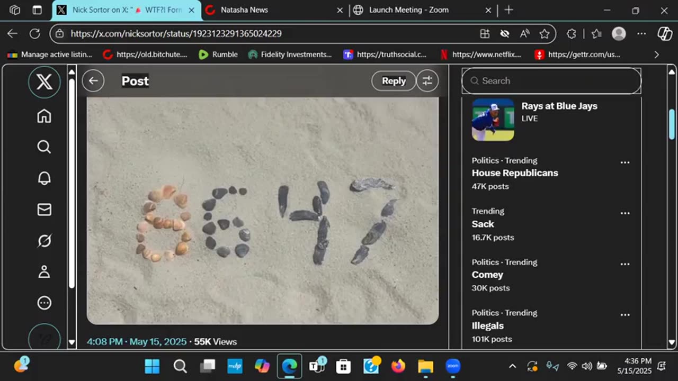
Task: Click the Reply button
Action: tap(394, 81)
